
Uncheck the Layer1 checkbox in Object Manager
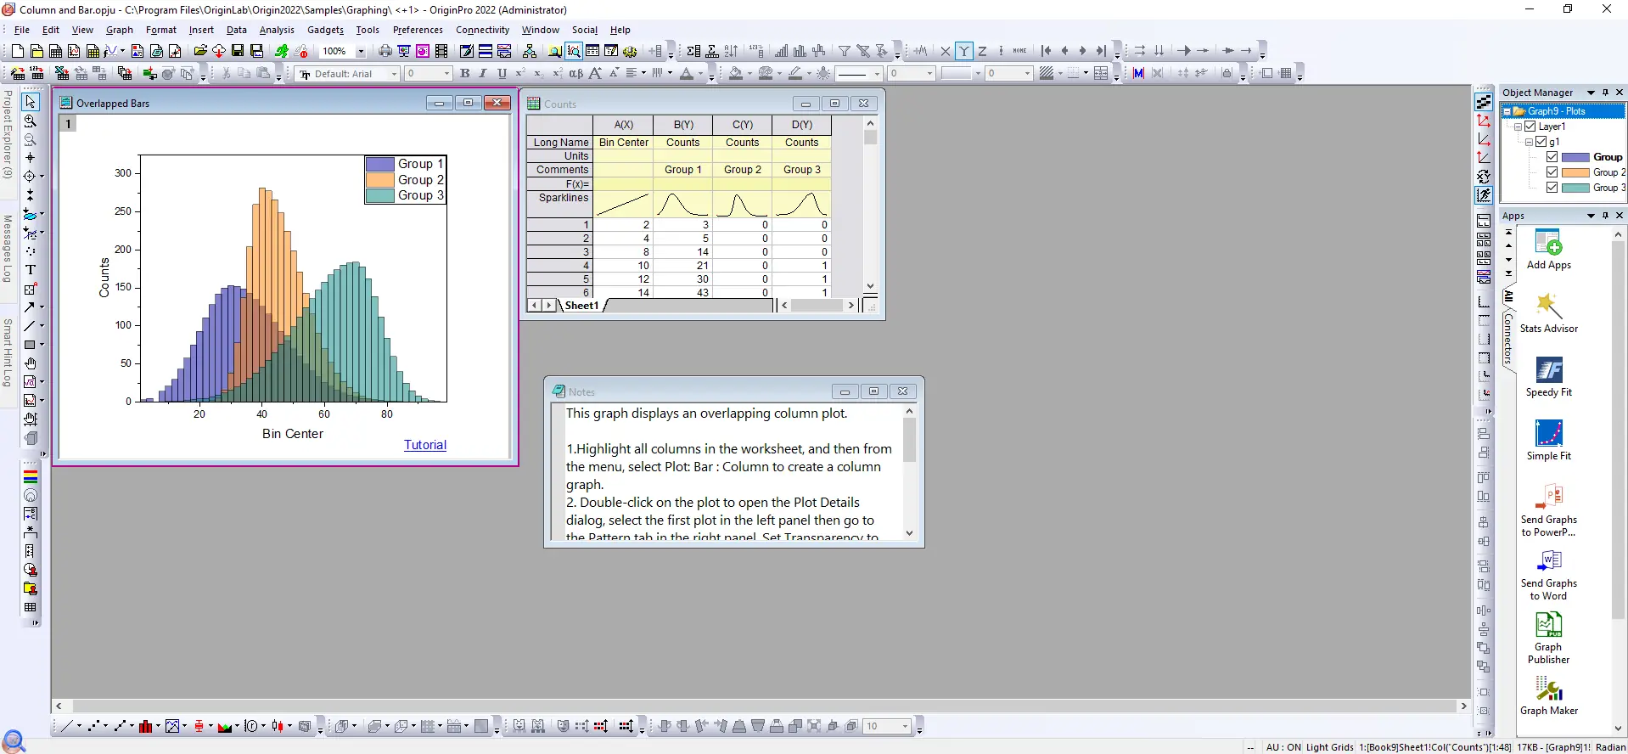point(1530,127)
